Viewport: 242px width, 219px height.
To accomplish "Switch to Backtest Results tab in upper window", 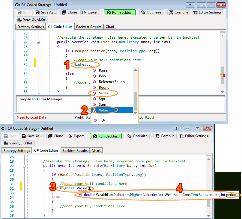I will coord(89,27).
